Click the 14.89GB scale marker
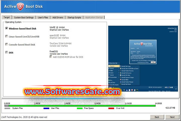181x121 pixels. tap(158, 103)
